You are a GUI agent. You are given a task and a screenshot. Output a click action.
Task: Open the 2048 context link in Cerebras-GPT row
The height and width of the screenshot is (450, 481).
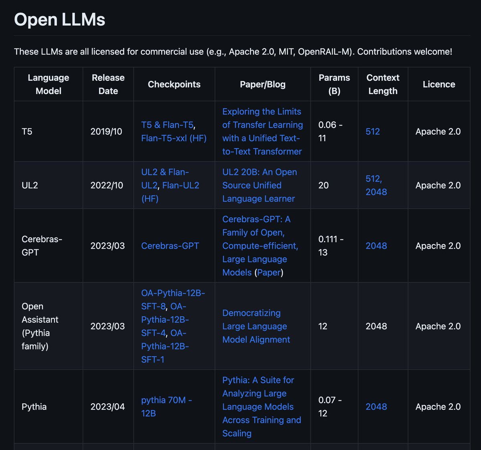point(376,246)
